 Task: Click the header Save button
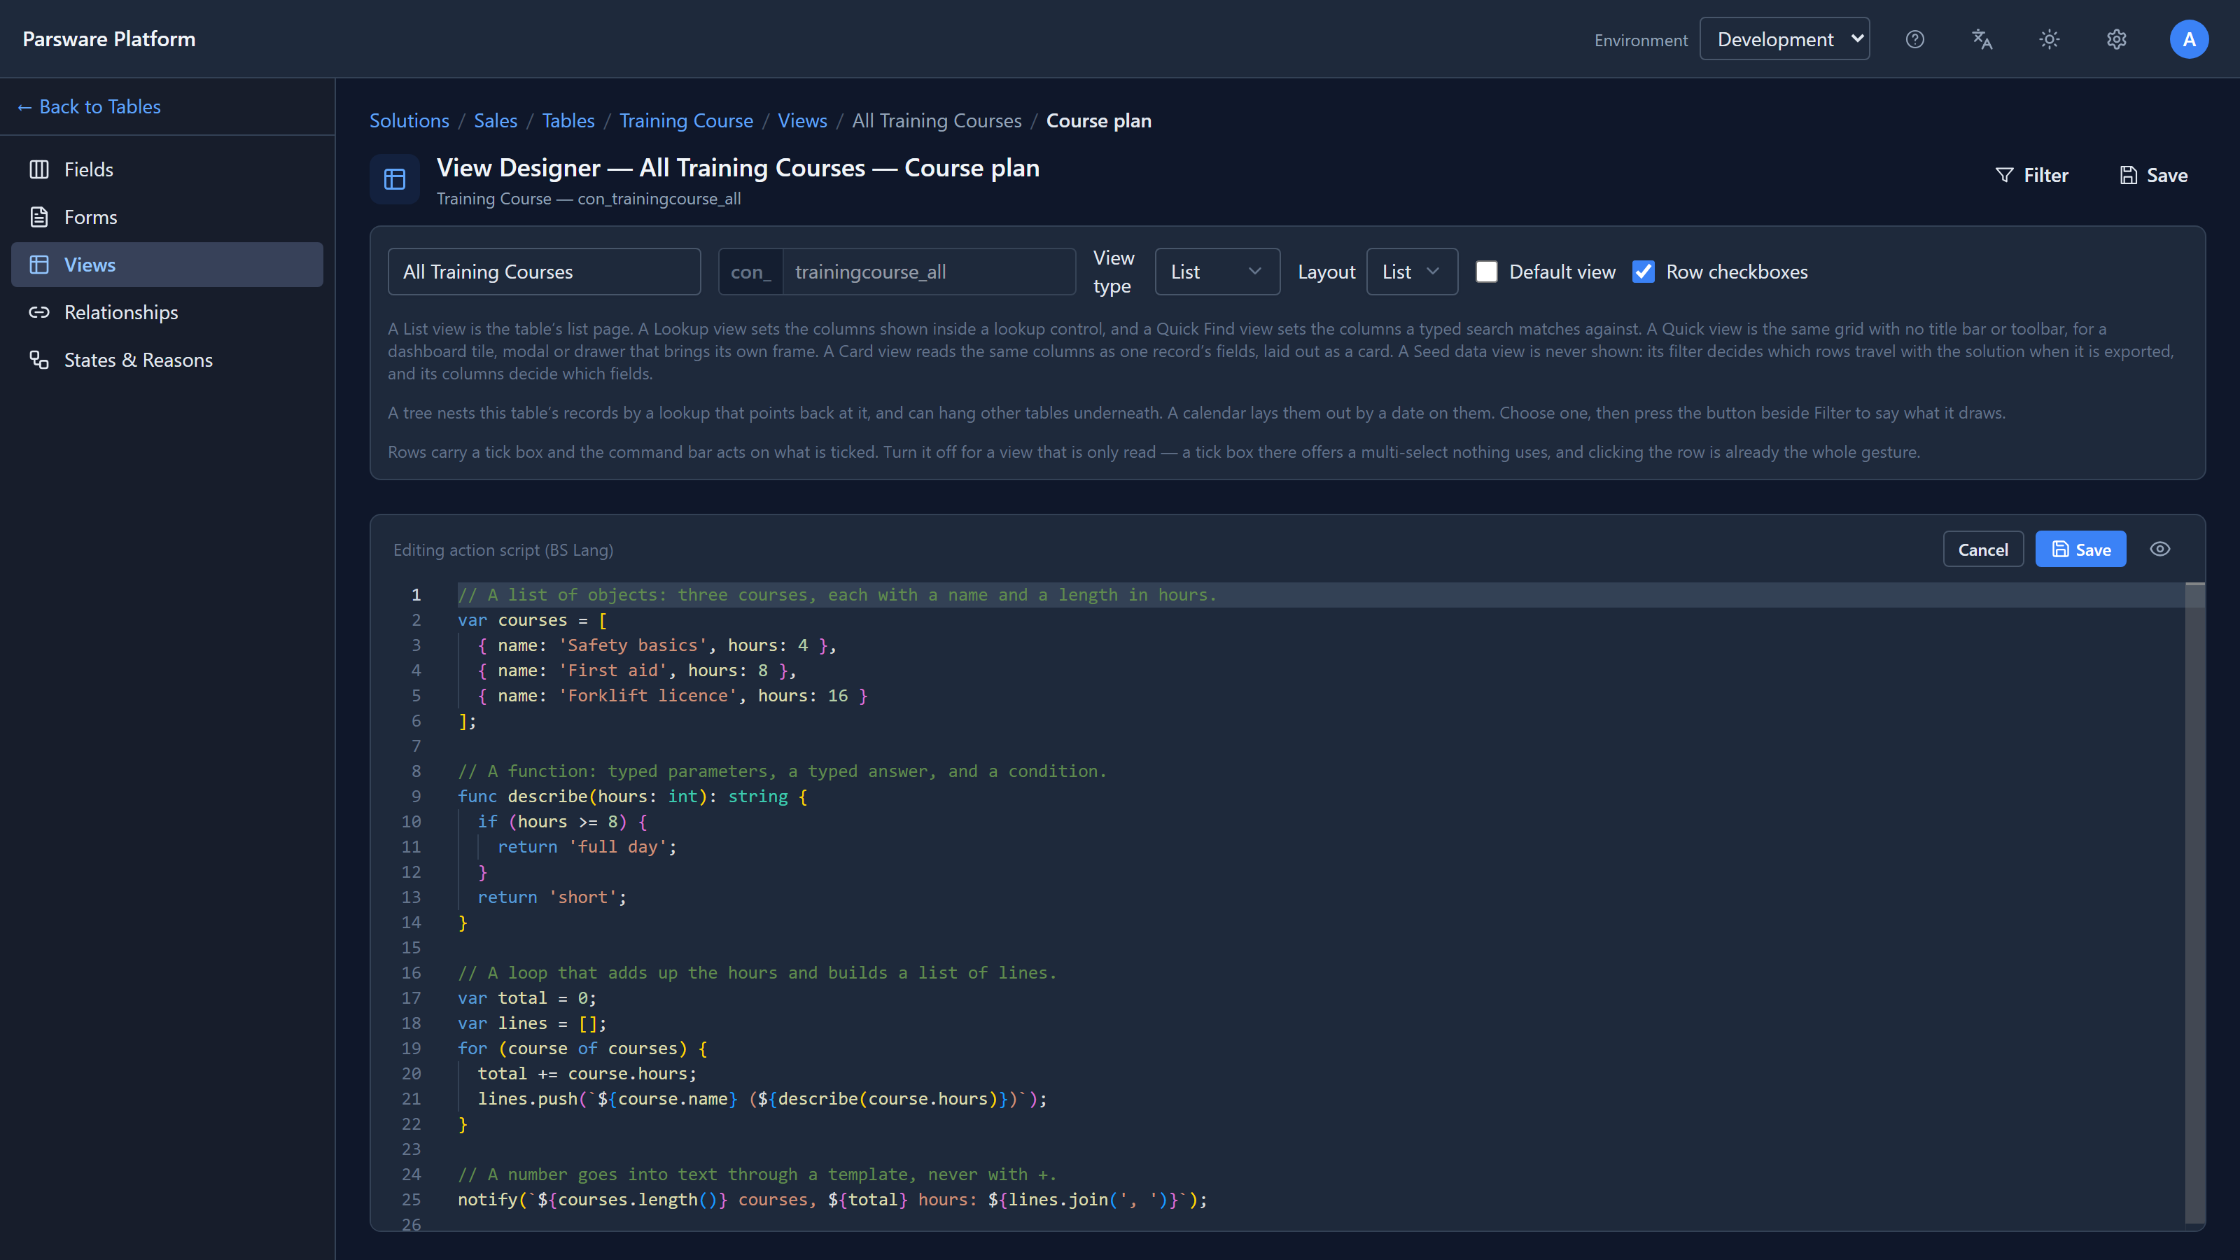tap(2153, 176)
